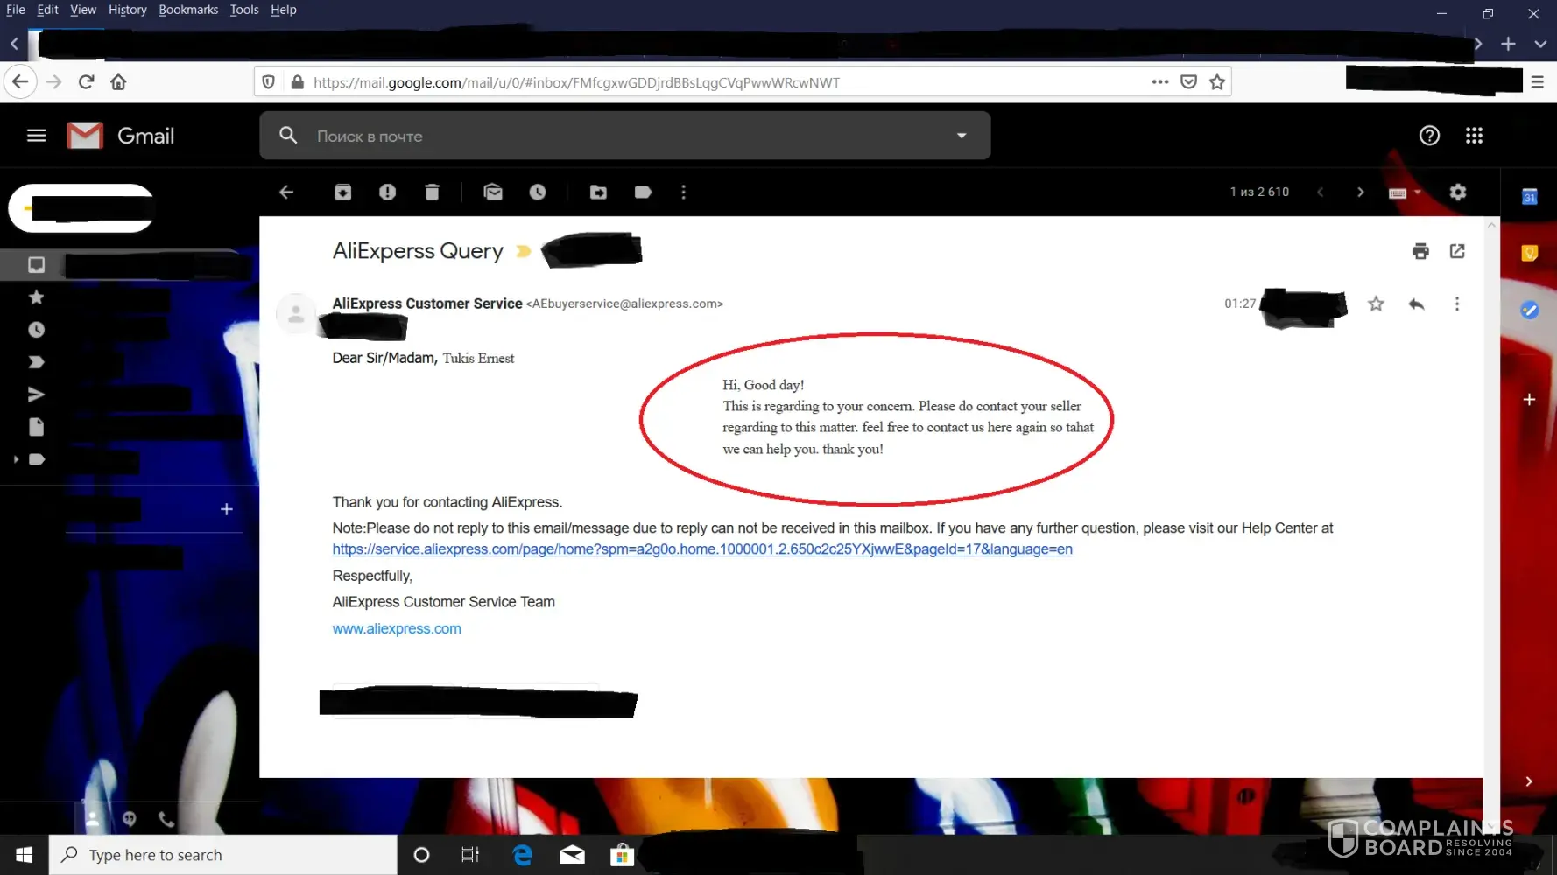Save page to Pocket

coord(1188,81)
